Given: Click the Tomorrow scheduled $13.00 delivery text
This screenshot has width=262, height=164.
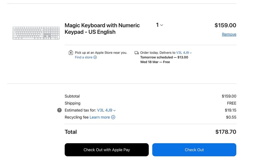Looking at the screenshot, I should coord(164,57).
